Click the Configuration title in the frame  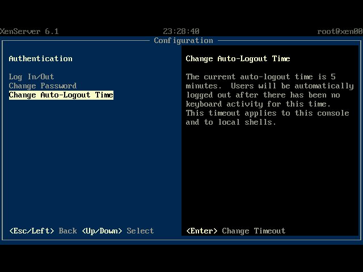pos(183,41)
